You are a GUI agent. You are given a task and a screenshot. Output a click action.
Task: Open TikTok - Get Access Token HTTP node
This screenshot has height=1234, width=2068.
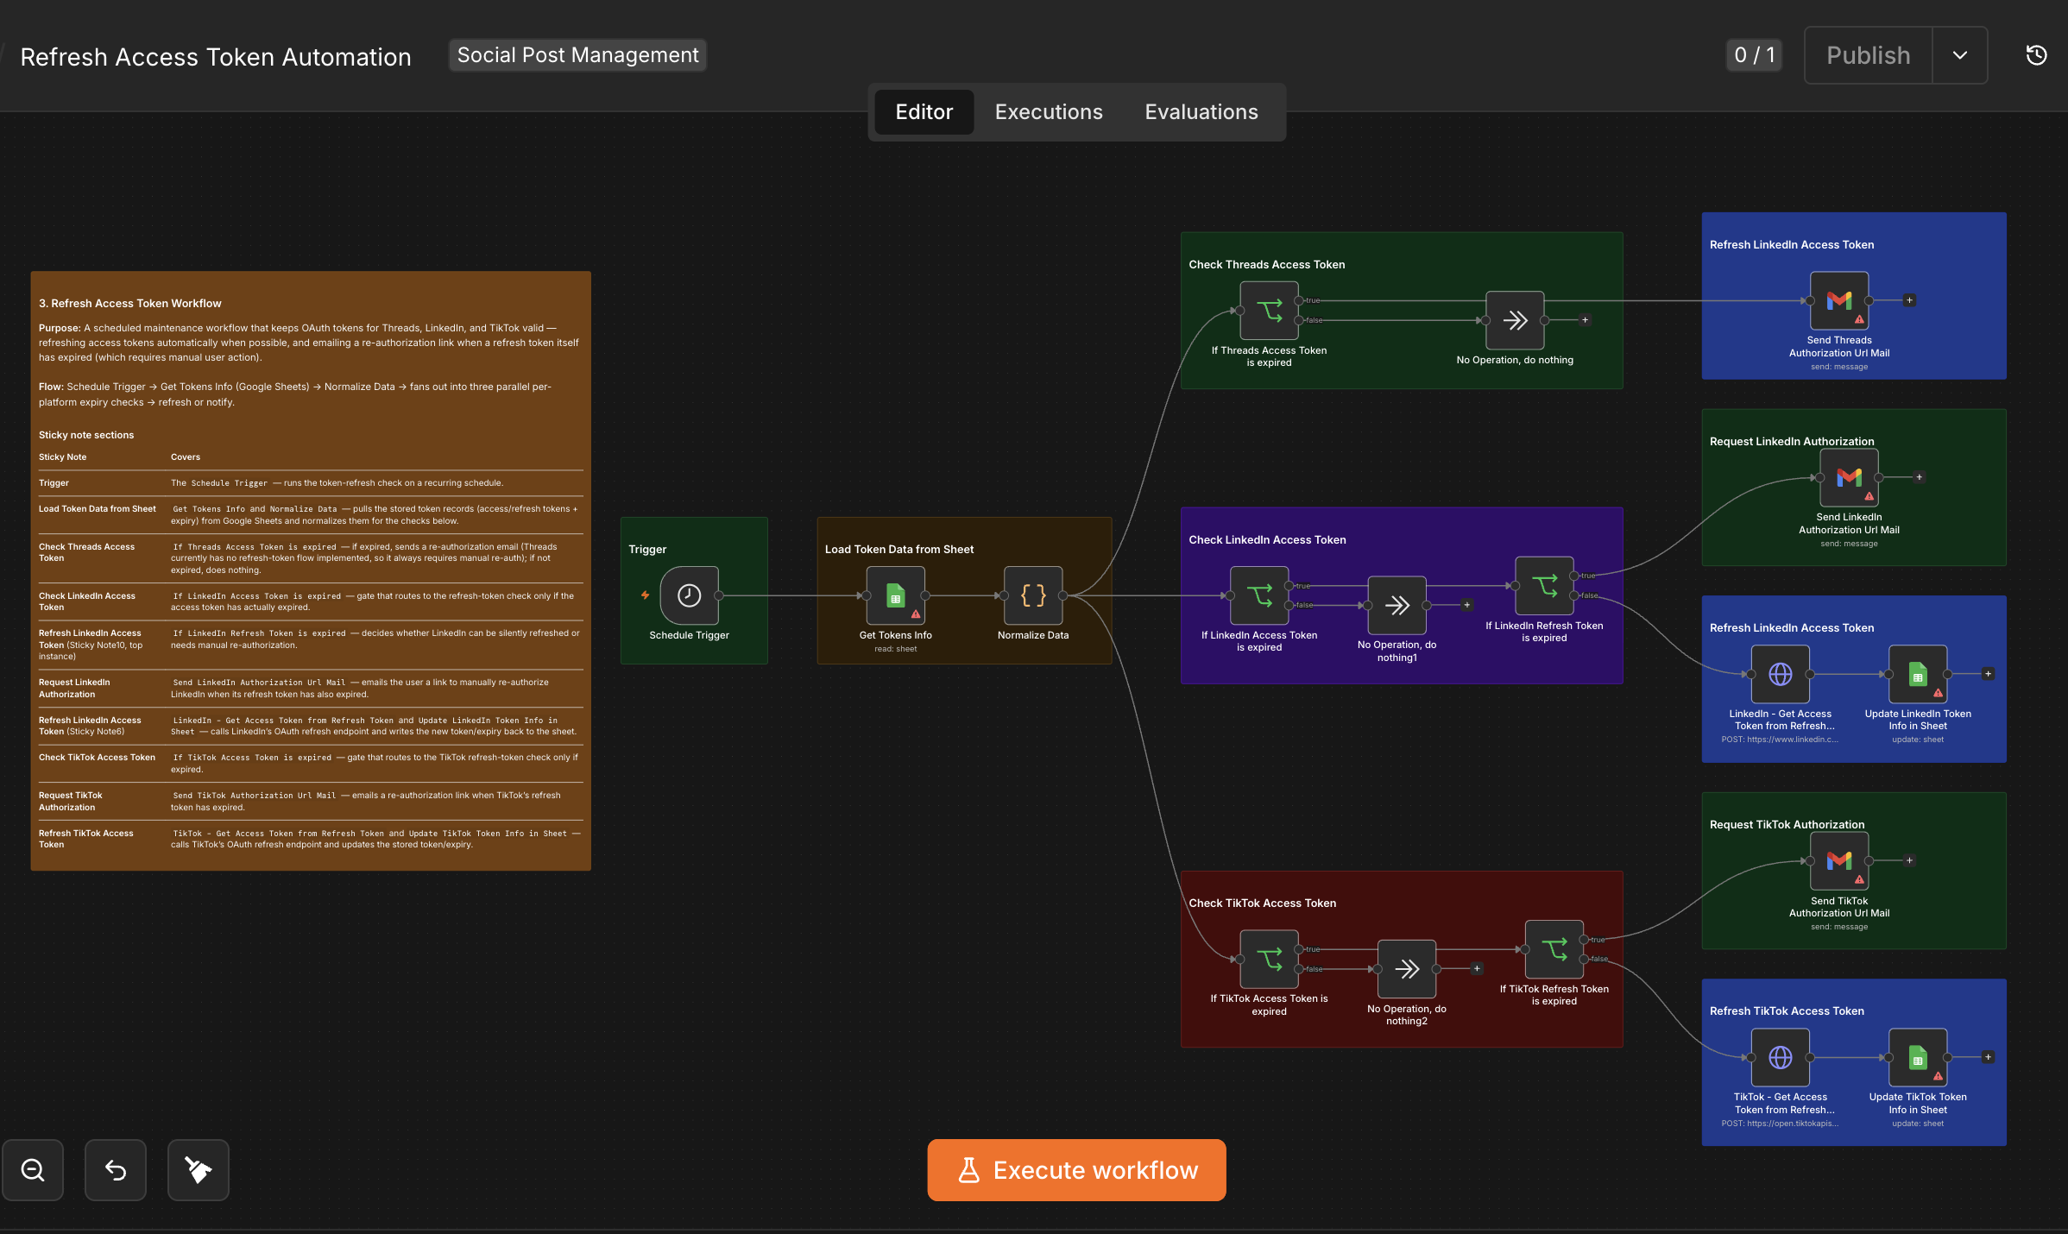(1780, 1057)
